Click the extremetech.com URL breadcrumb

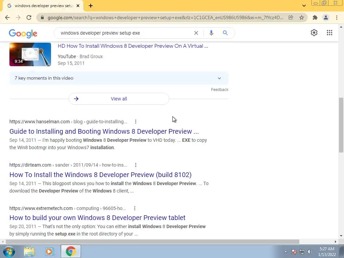click(x=68, y=208)
